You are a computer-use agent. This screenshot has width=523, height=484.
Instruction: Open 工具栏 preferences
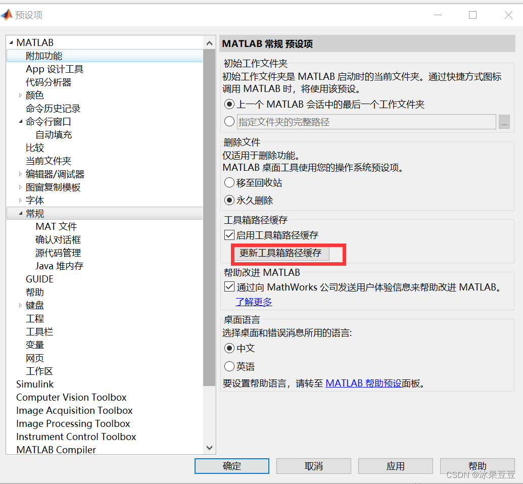pyautogui.click(x=39, y=331)
